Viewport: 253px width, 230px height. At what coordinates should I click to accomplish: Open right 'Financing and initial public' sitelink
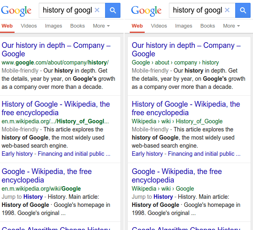[x=204, y=154]
